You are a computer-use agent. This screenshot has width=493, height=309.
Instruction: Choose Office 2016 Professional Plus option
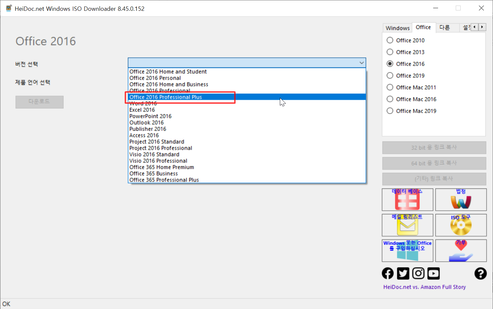pyautogui.click(x=247, y=97)
